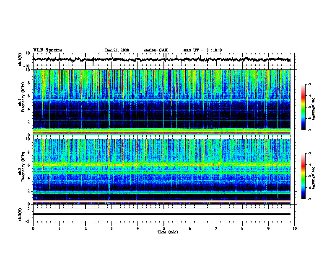
Task: Click the ch.2 color bar log PSD units label
Action: (x=314, y=178)
